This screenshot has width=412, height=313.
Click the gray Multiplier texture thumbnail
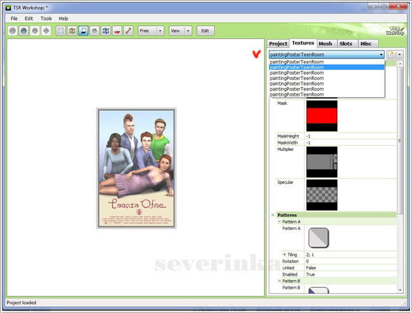tap(322, 162)
